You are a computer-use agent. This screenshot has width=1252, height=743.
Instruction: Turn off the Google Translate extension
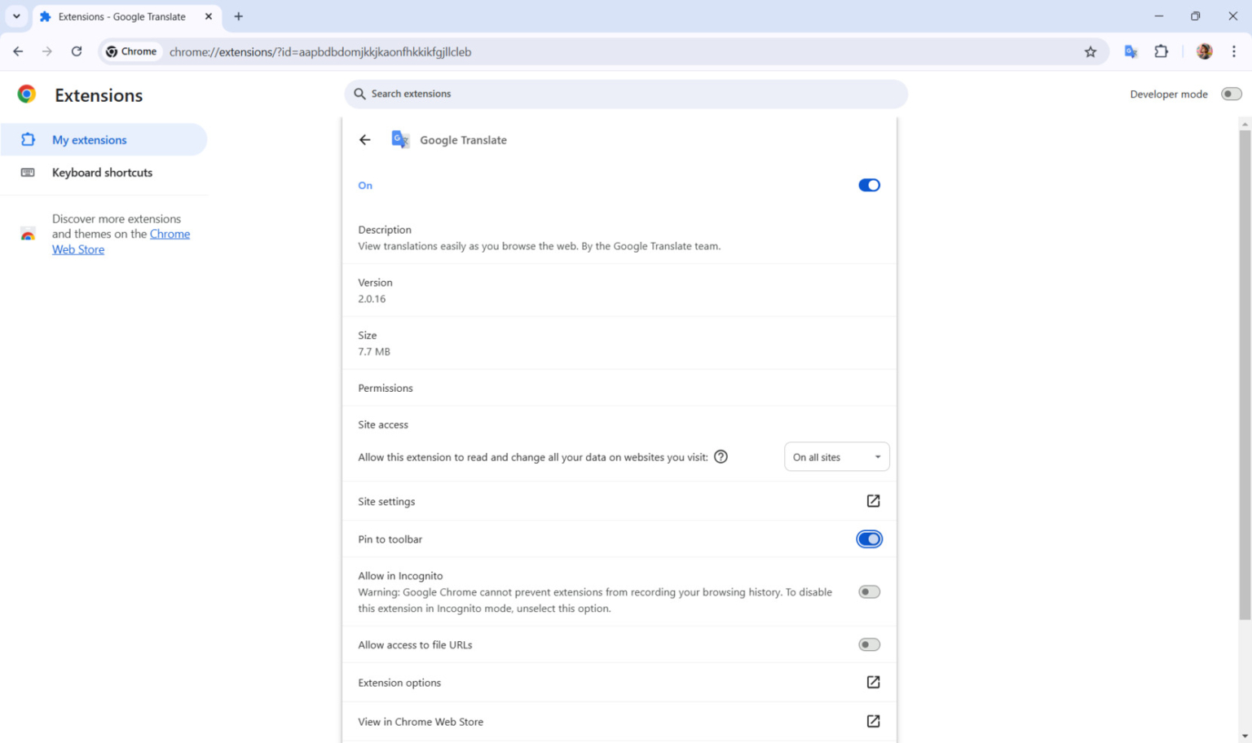click(x=868, y=185)
